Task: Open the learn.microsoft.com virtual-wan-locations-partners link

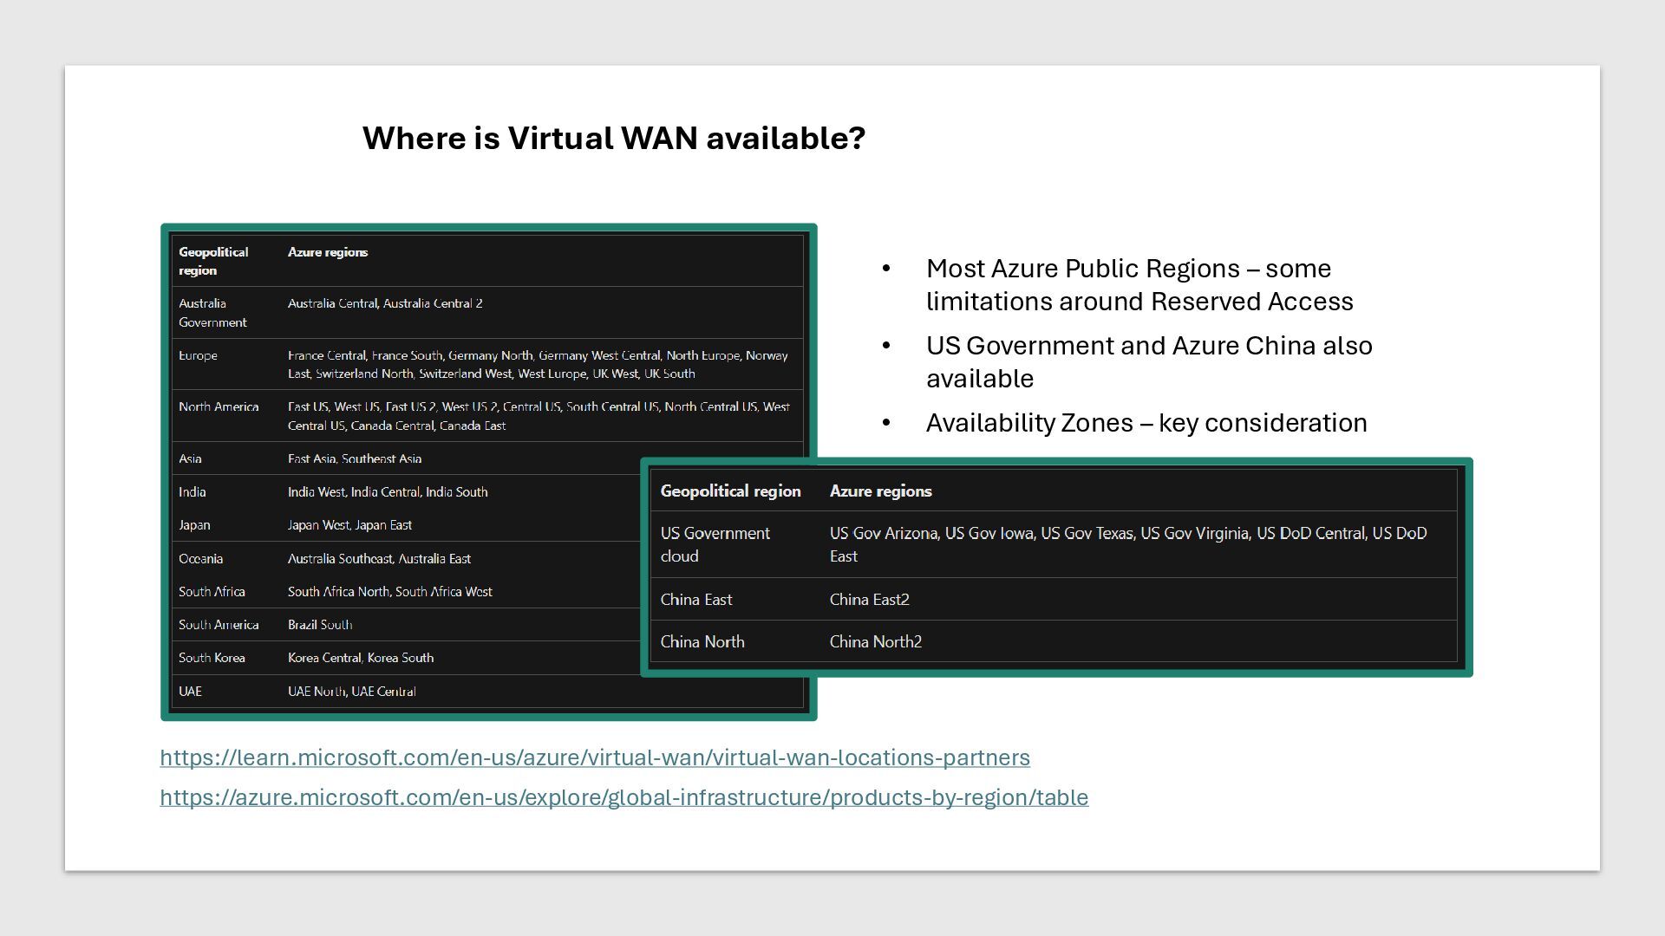Action: point(595,757)
